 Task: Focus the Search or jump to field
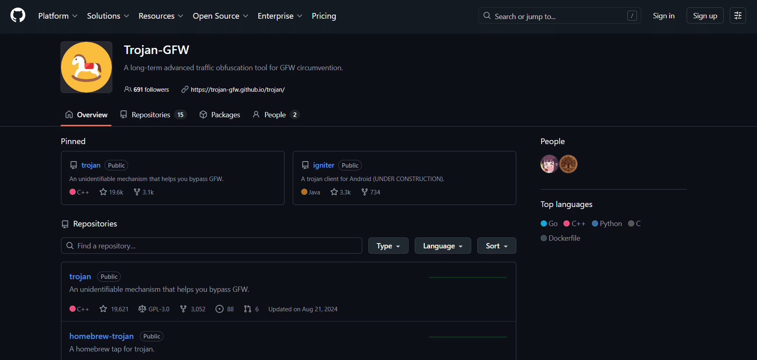pos(560,15)
